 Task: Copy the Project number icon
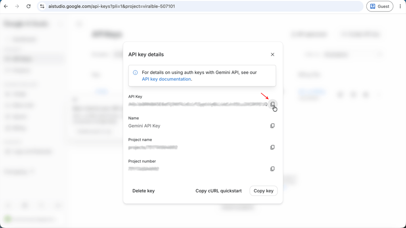click(x=272, y=169)
